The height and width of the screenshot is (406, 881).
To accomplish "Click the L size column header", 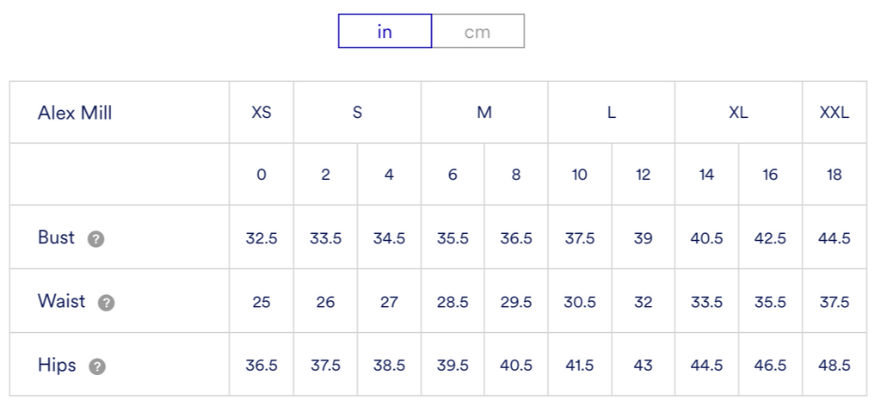I will (x=612, y=113).
